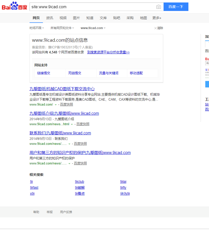This screenshot has width=209, height=230.
Task: Click related search 9i破解
Action: pyautogui.click(x=80, y=188)
